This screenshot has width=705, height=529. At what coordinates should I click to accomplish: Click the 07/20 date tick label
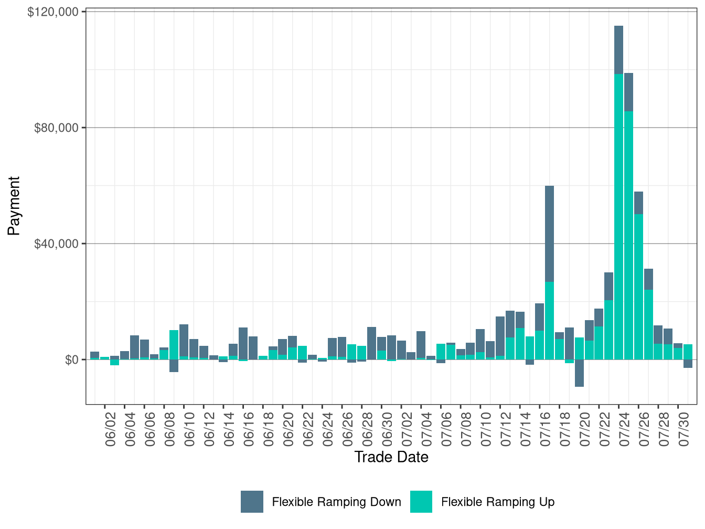click(x=585, y=429)
